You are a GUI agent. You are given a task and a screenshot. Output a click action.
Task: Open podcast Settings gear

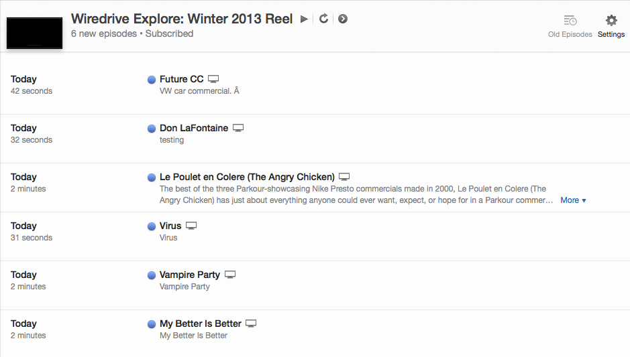(611, 26)
